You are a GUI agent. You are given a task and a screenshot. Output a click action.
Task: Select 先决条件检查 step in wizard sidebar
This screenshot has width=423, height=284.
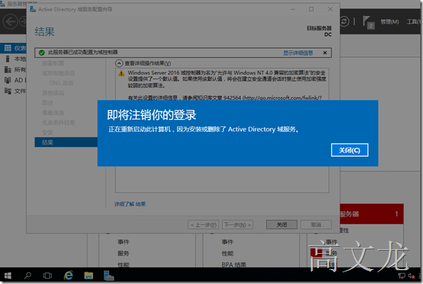(x=58, y=123)
